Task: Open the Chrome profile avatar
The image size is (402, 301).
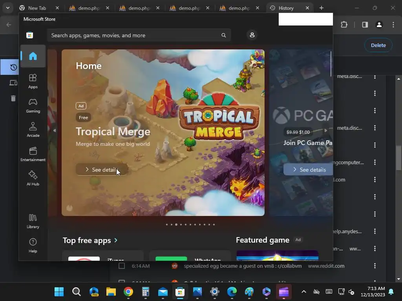Action: 379,25
